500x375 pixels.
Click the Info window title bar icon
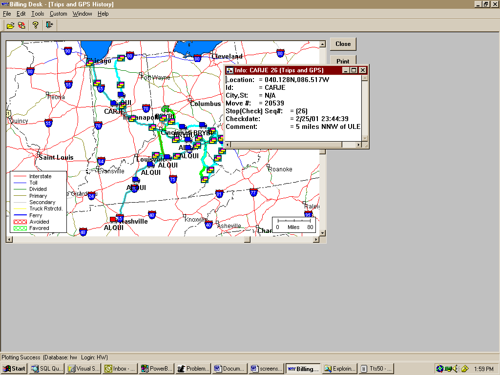(x=229, y=70)
